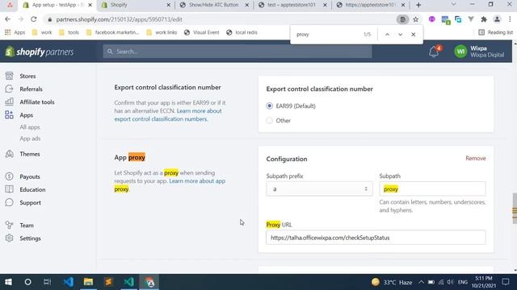Image resolution: width=517 pixels, height=290 pixels.
Task: Switch to https://appteststore101 tab
Action: pyautogui.click(x=370, y=5)
